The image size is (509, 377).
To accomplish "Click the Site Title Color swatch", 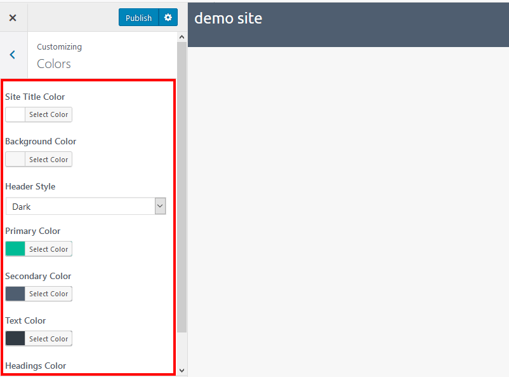I will click(15, 114).
